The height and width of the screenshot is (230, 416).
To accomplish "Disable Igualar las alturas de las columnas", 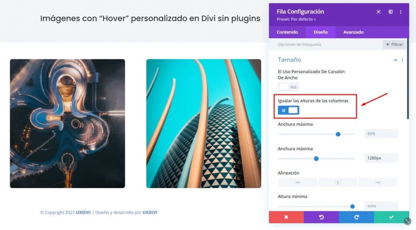I will coord(288,110).
